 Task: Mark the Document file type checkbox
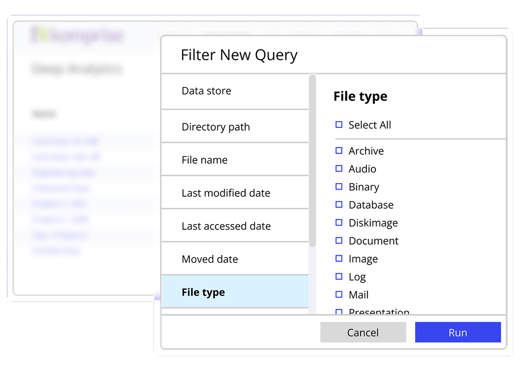pyautogui.click(x=339, y=241)
